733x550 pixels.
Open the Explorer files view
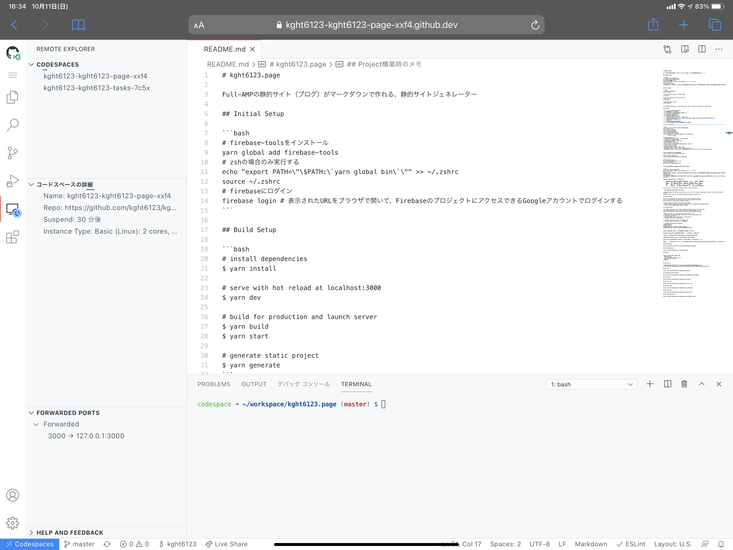(x=13, y=97)
